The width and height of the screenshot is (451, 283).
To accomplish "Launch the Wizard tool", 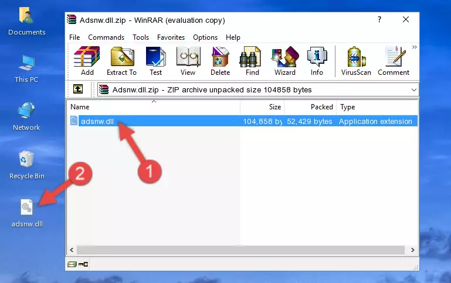I will click(x=285, y=61).
